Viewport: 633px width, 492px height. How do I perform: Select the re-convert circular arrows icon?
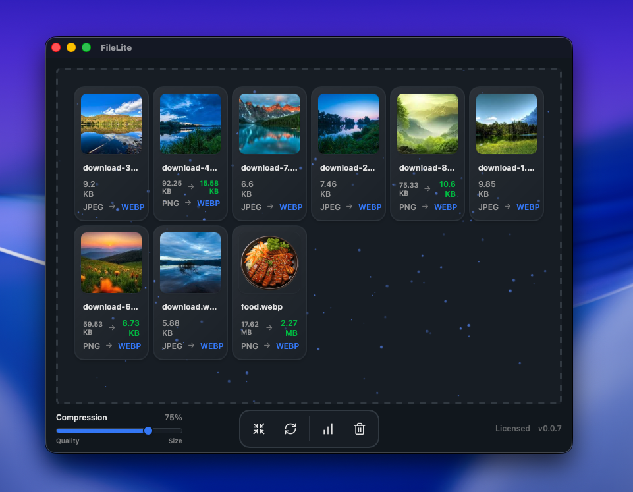(x=290, y=429)
